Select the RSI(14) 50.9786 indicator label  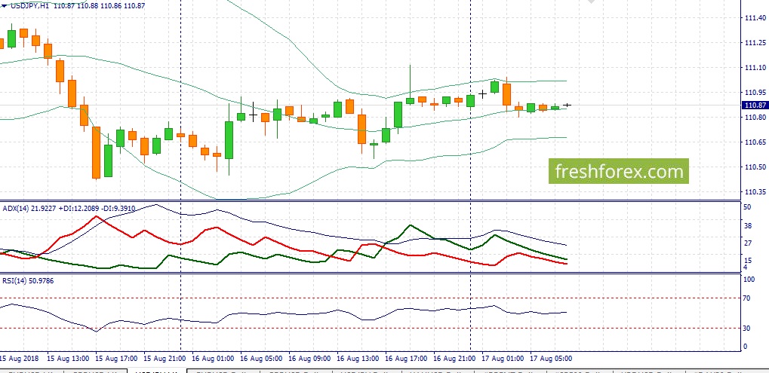[28, 280]
